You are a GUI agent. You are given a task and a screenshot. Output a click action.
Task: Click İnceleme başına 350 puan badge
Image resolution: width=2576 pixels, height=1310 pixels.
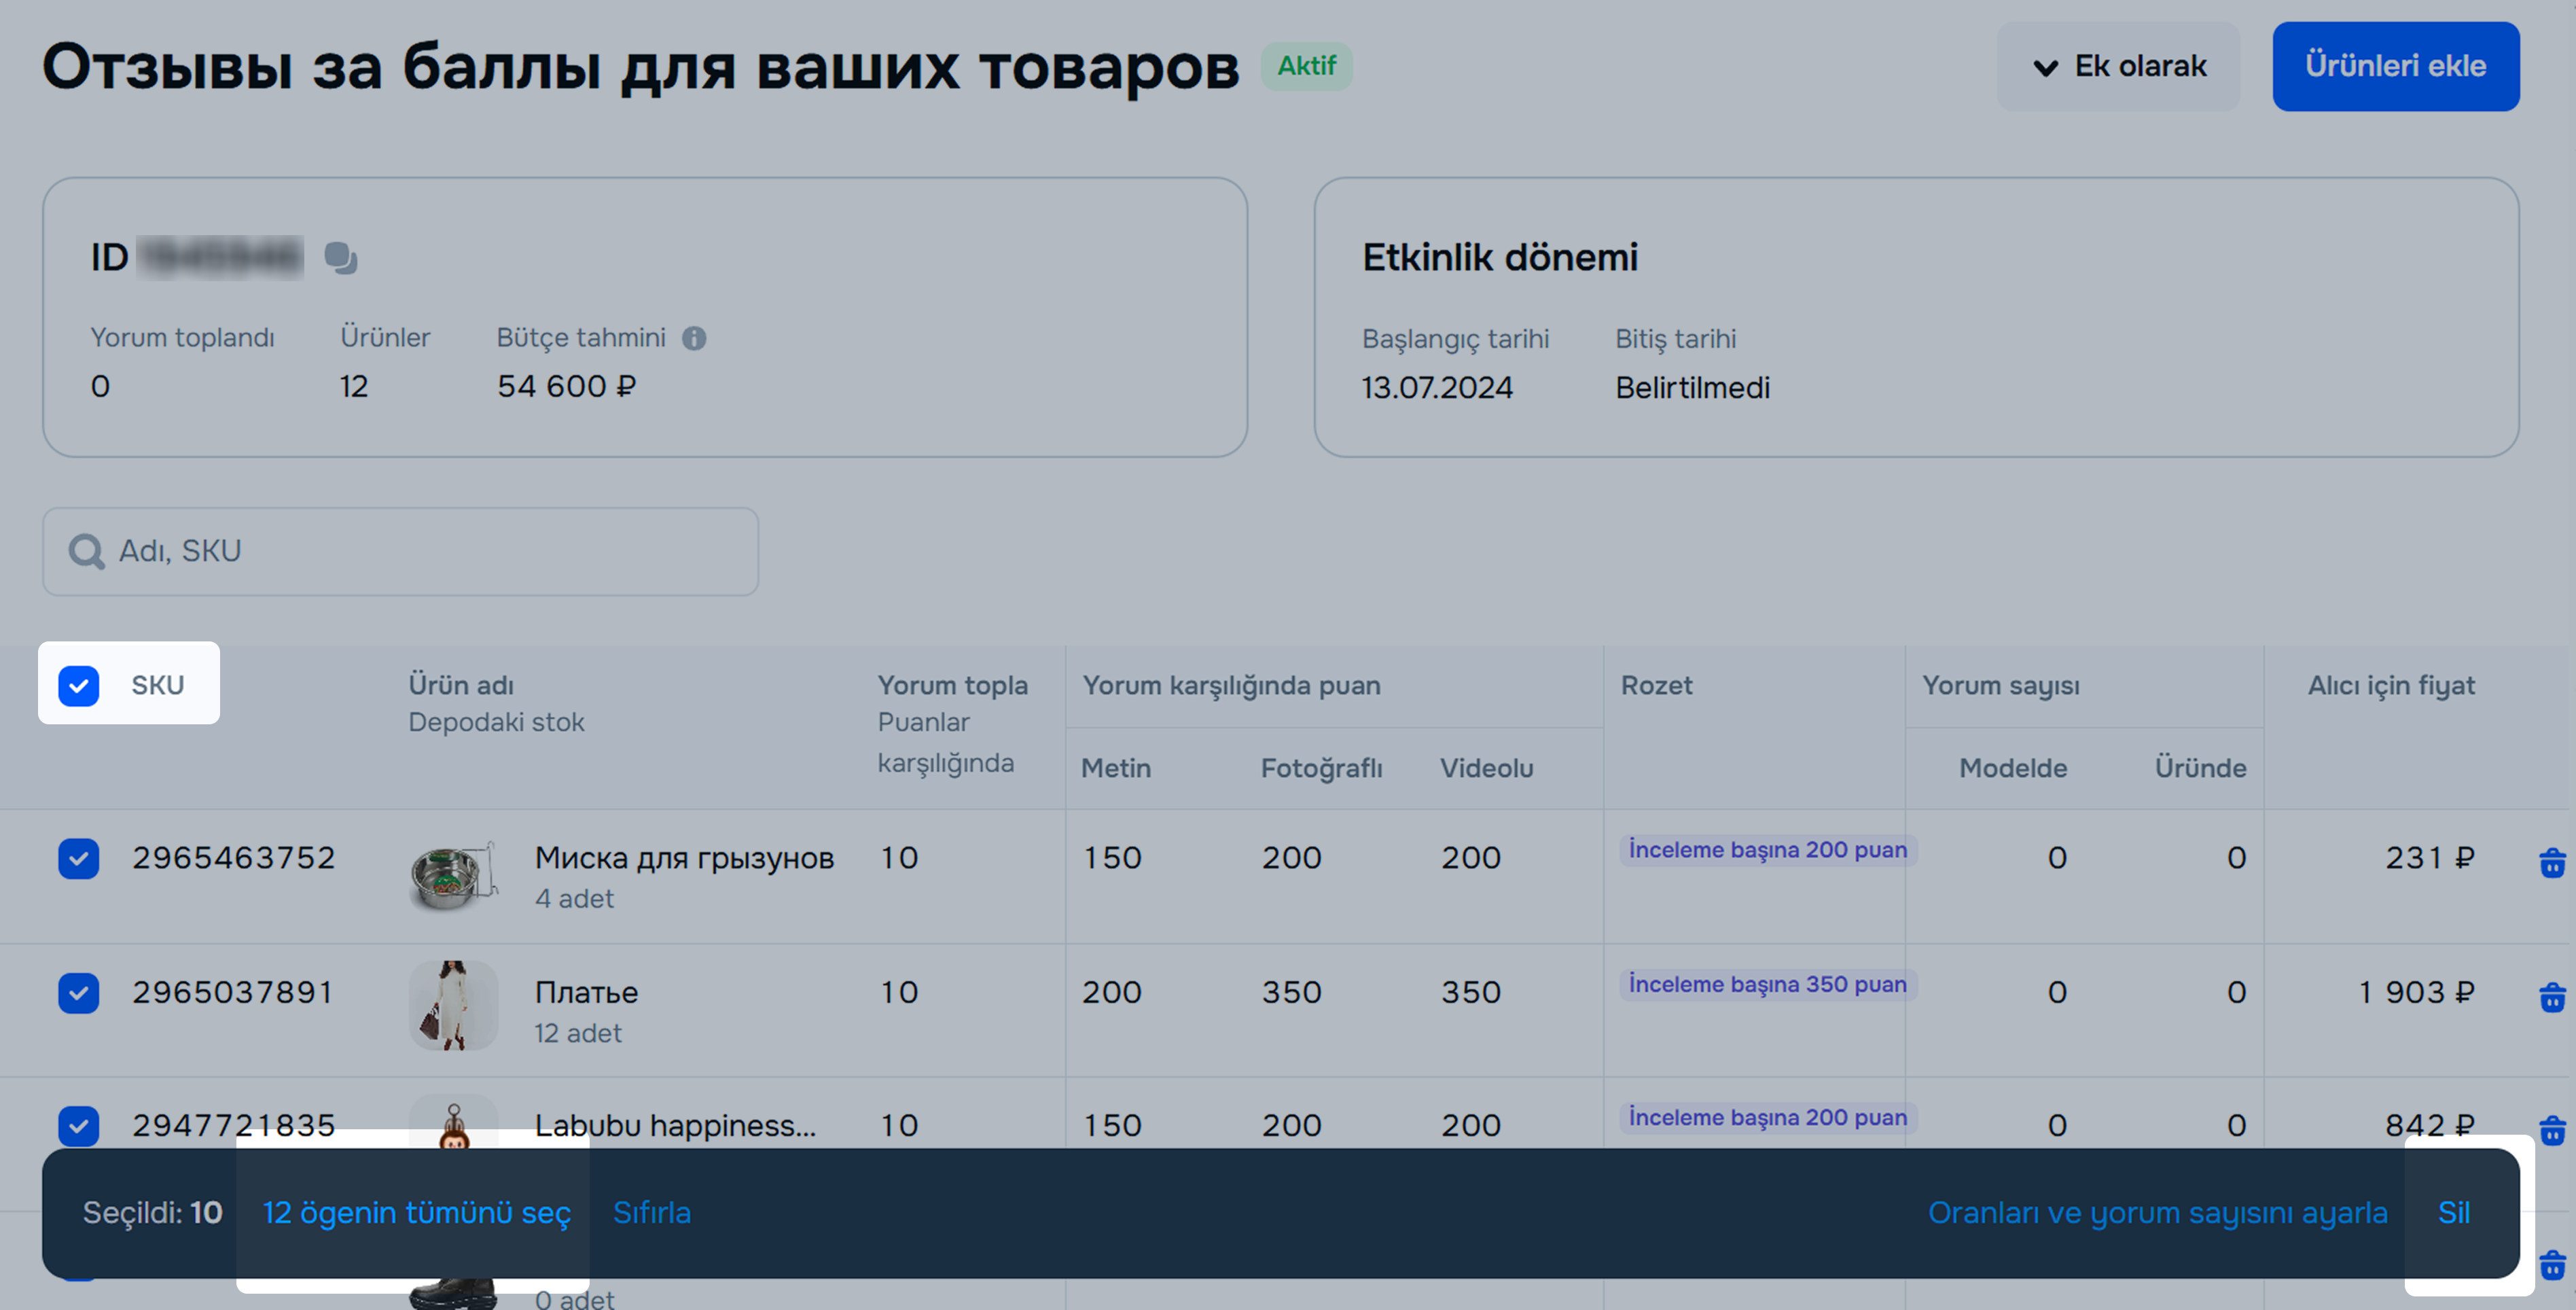[1767, 984]
